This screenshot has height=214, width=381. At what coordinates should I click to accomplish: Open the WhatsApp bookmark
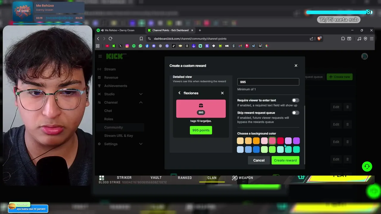click(x=140, y=46)
